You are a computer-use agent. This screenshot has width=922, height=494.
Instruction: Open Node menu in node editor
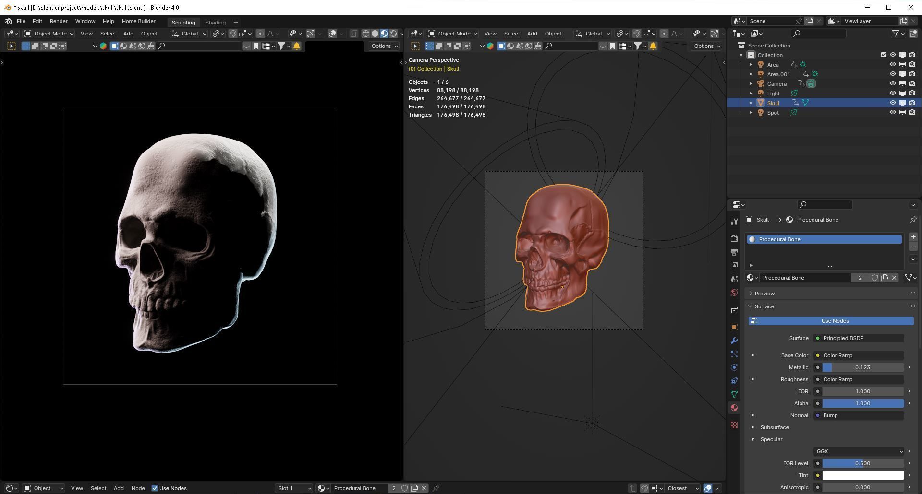click(138, 488)
